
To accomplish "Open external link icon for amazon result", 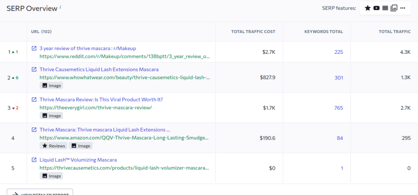I will (34, 130).
